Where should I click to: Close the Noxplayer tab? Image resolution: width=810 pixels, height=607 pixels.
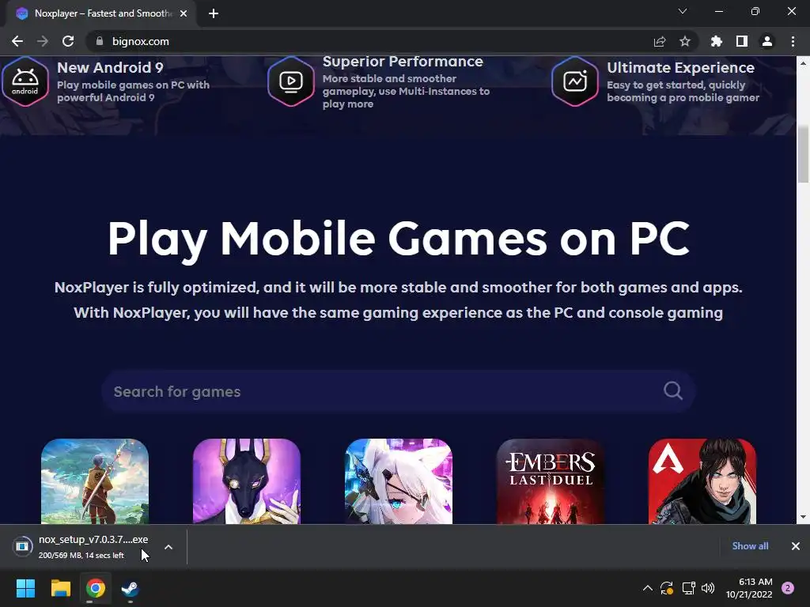coord(184,13)
